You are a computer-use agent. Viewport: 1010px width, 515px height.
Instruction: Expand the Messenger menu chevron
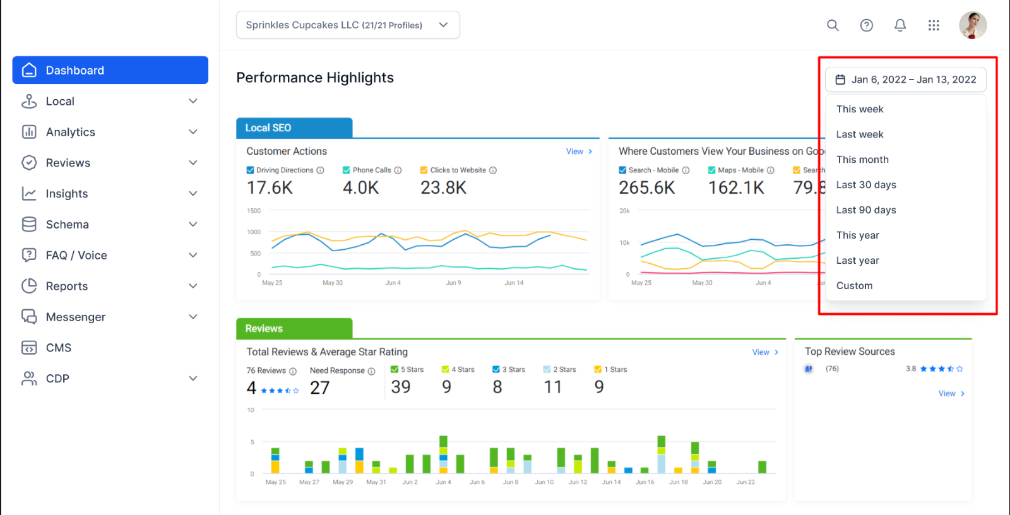(x=193, y=317)
